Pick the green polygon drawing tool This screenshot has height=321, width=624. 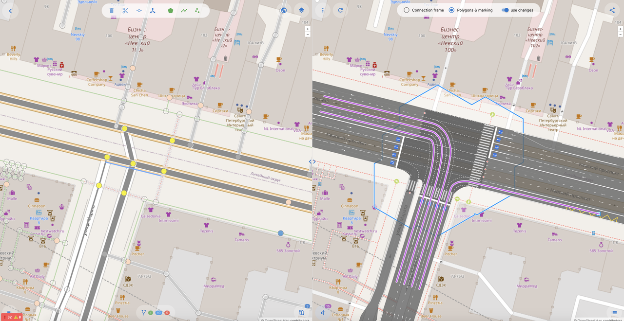171,10
